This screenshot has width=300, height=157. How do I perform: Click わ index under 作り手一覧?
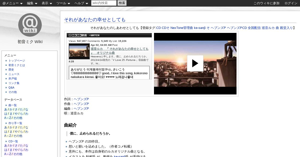click(x=27, y=132)
